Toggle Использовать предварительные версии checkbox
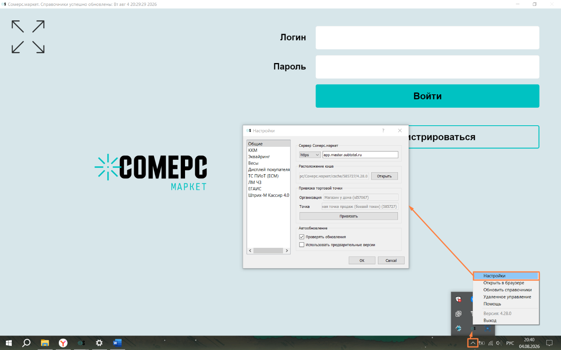The width and height of the screenshot is (561, 350). [x=302, y=245]
